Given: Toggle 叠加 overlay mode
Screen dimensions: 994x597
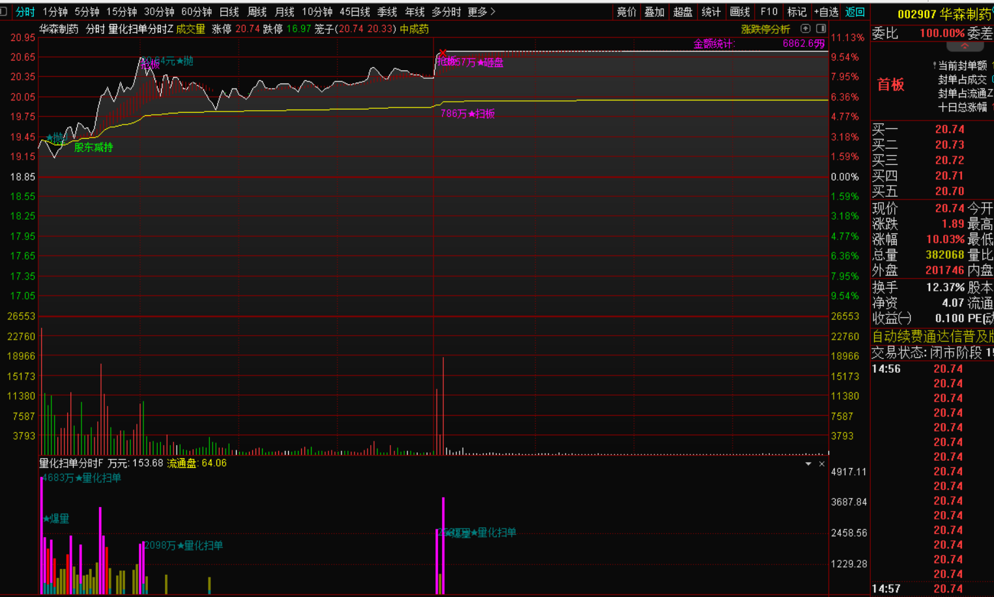Looking at the screenshot, I should pos(654,12).
